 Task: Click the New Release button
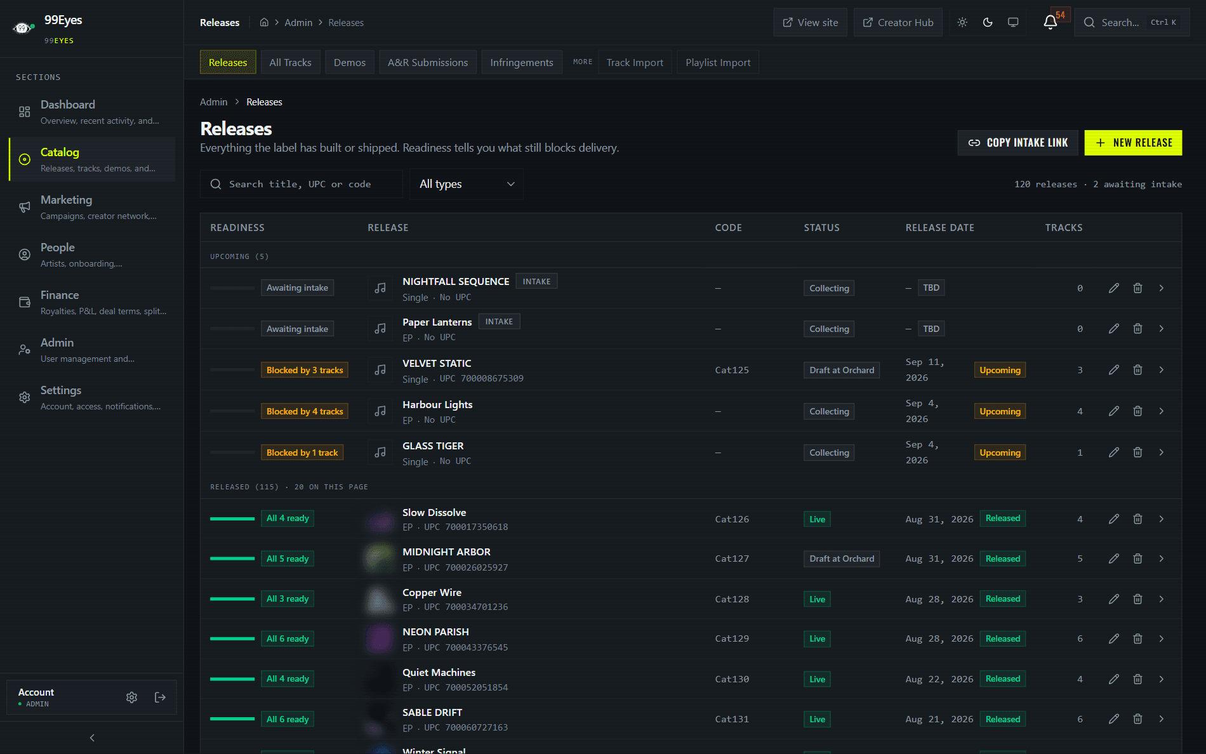1133,143
